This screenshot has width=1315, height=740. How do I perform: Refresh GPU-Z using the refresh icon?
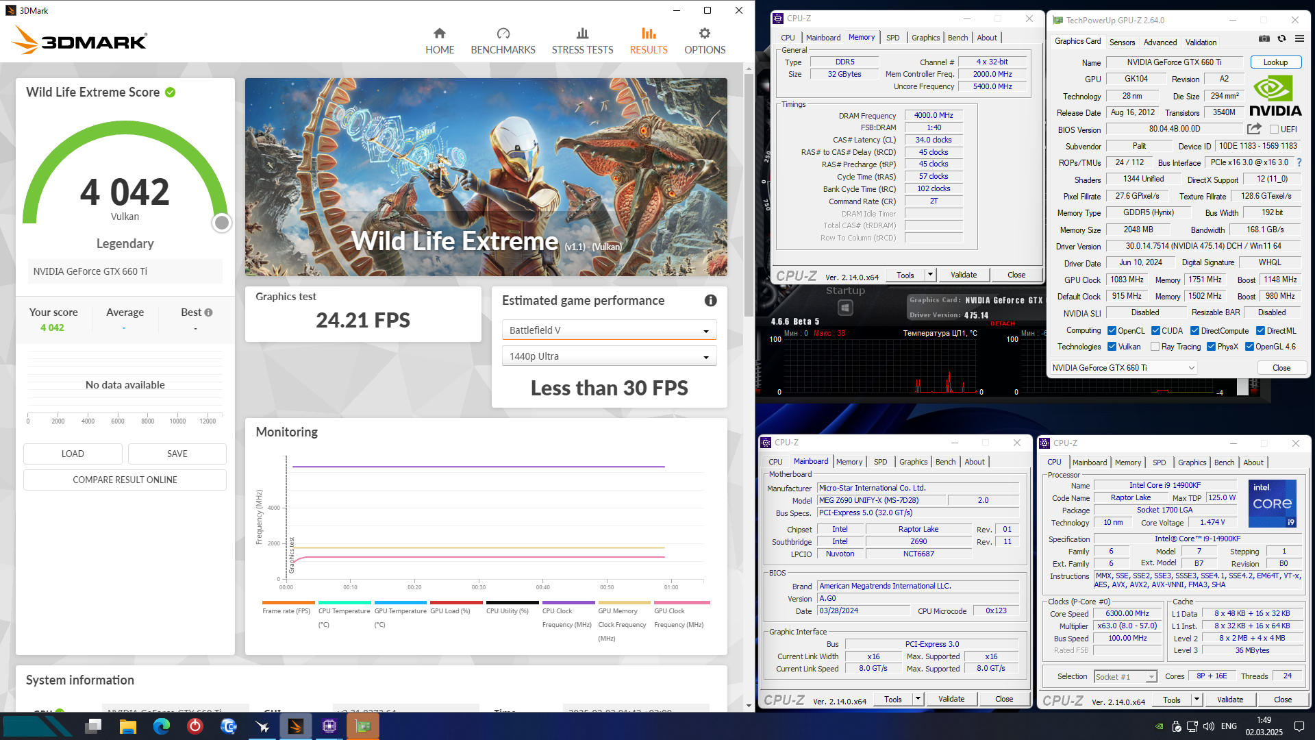tap(1281, 39)
